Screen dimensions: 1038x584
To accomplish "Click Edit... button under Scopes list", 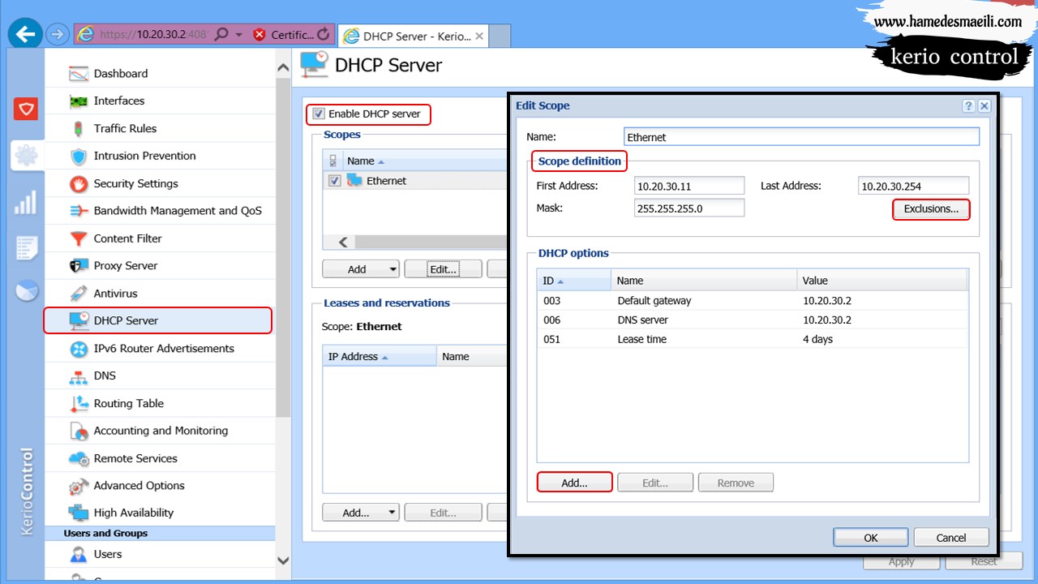I will [444, 269].
